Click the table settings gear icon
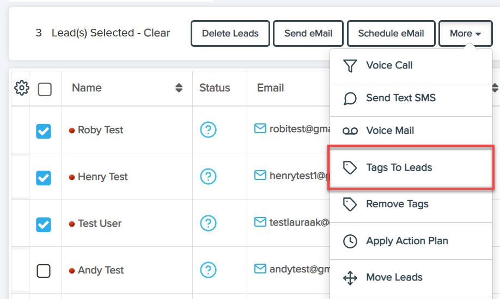Image resolution: width=500 pixels, height=299 pixels. point(21,88)
